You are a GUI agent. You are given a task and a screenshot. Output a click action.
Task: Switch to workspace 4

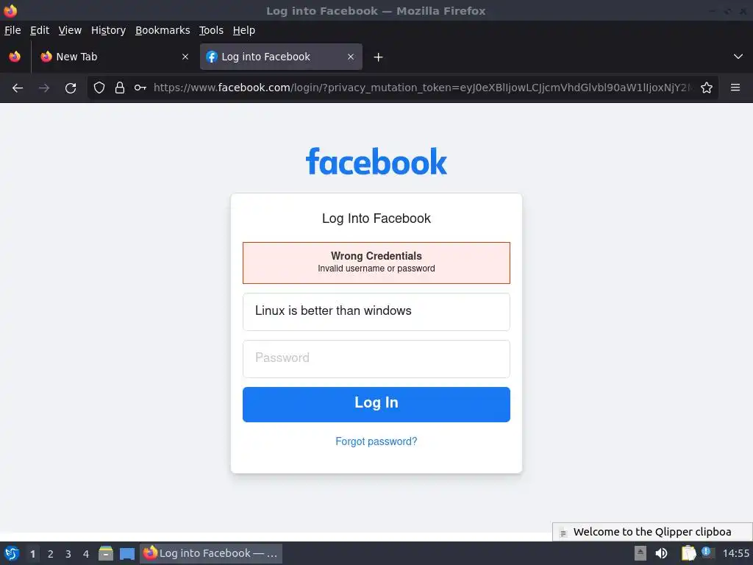(x=86, y=554)
